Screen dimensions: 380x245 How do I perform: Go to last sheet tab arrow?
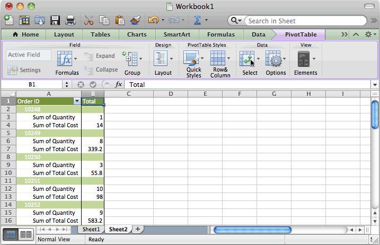(65, 229)
